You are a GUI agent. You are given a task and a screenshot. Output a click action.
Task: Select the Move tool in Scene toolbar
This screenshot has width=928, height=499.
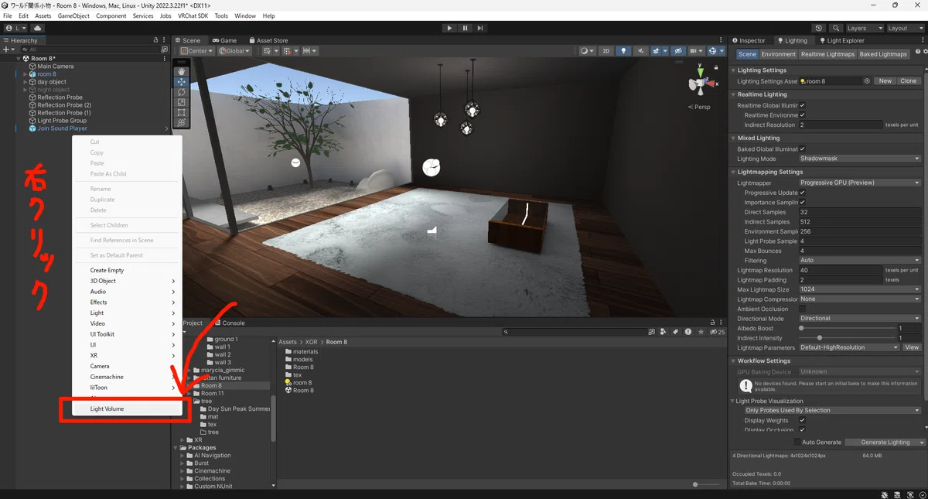(x=181, y=81)
